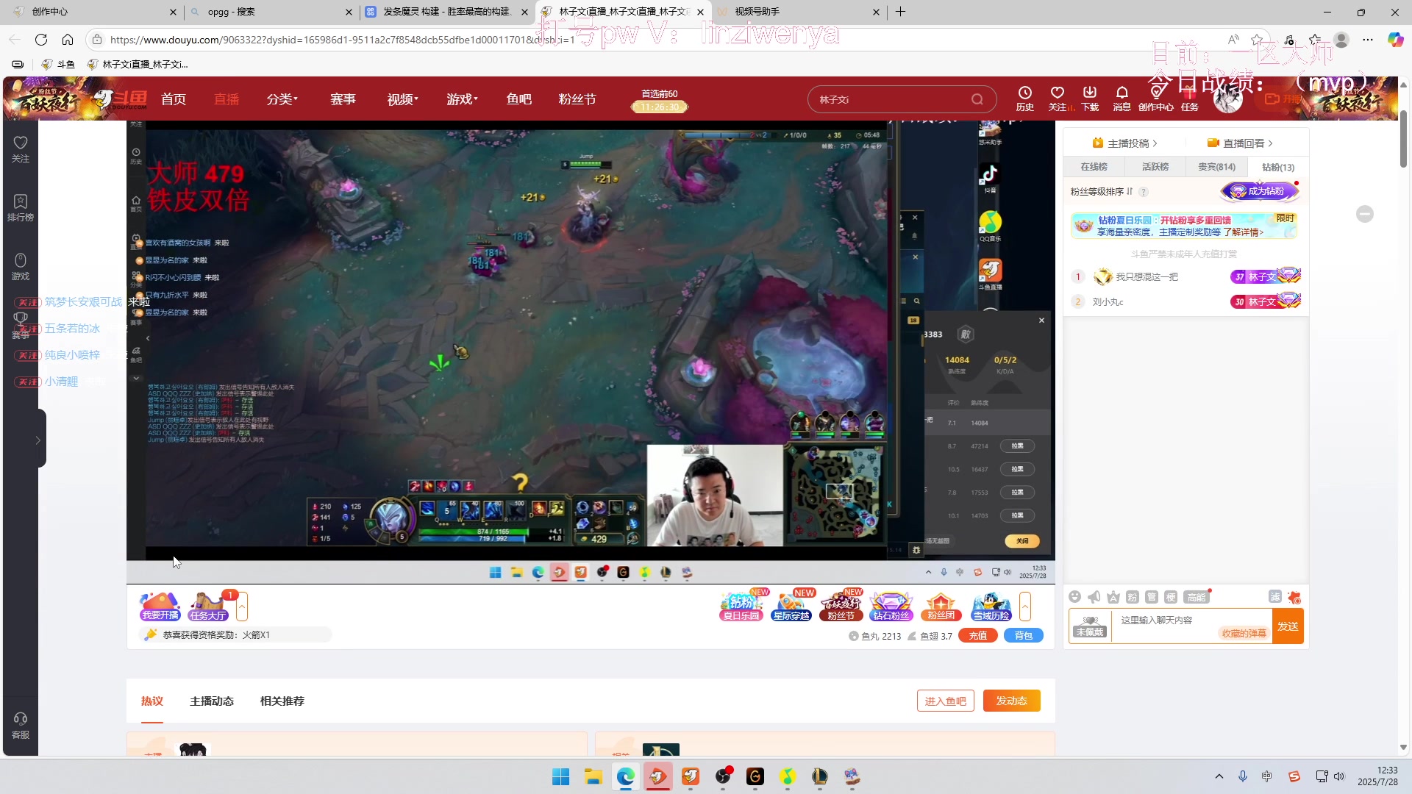Open 任务大厅 task hall icon
1412x794 pixels.
point(208,607)
